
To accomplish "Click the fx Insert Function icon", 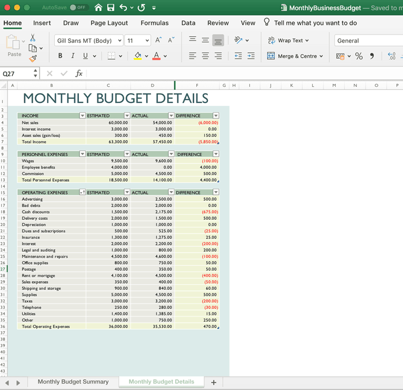I will click(x=79, y=74).
